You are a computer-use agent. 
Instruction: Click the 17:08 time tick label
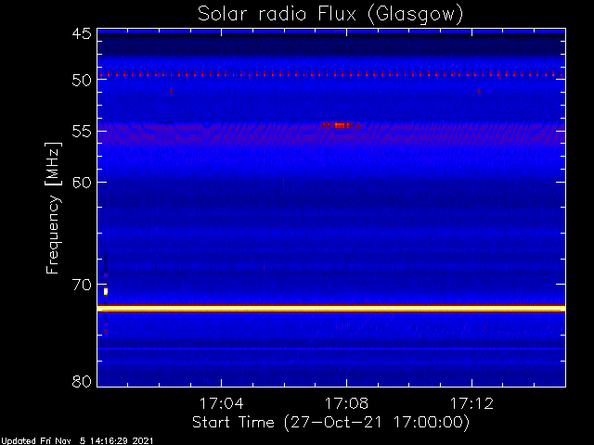[346, 403]
